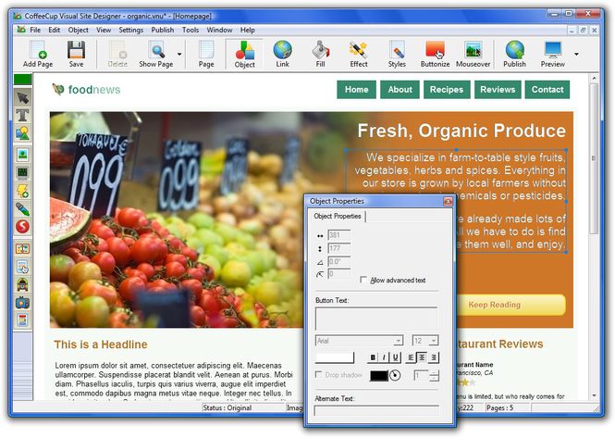Screen dimensions: 615x438
Task: Click the jukebox icon in left sidebar
Action: [x=23, y=284]
